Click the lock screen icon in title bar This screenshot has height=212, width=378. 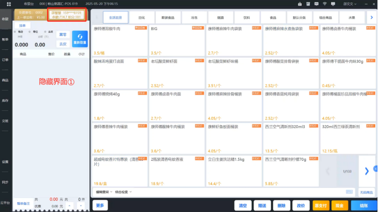tap(300, 4)
